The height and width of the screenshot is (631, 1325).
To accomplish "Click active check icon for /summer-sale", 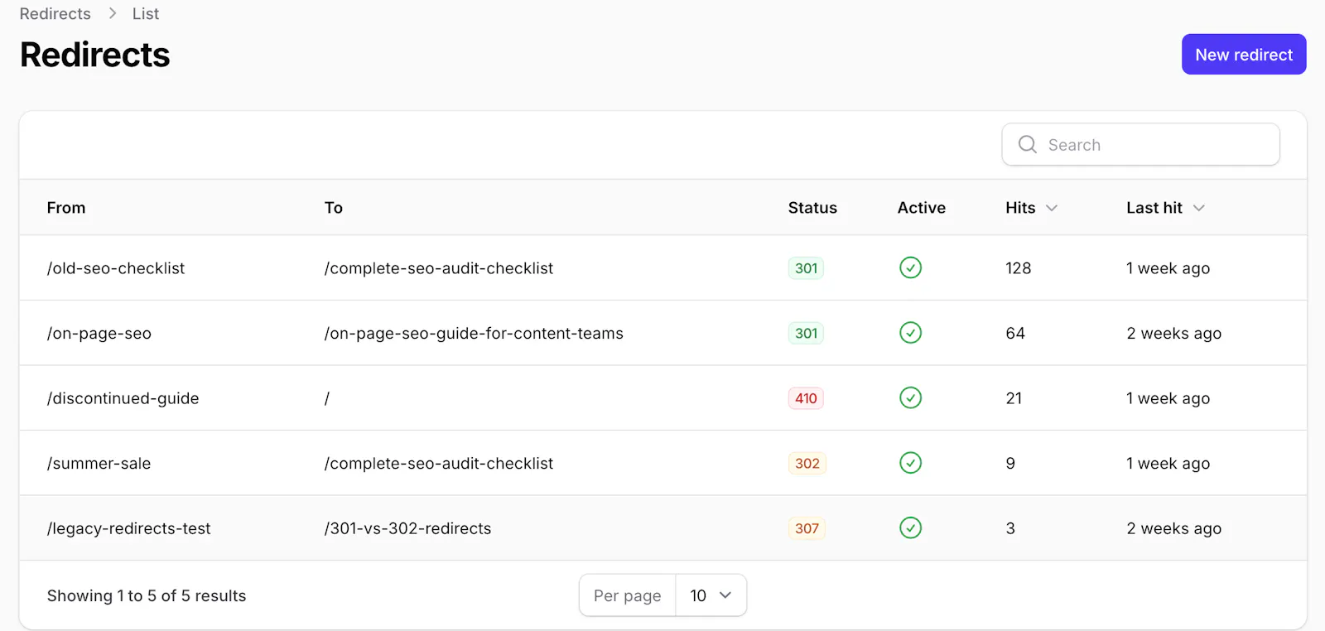I will (910, 463).
